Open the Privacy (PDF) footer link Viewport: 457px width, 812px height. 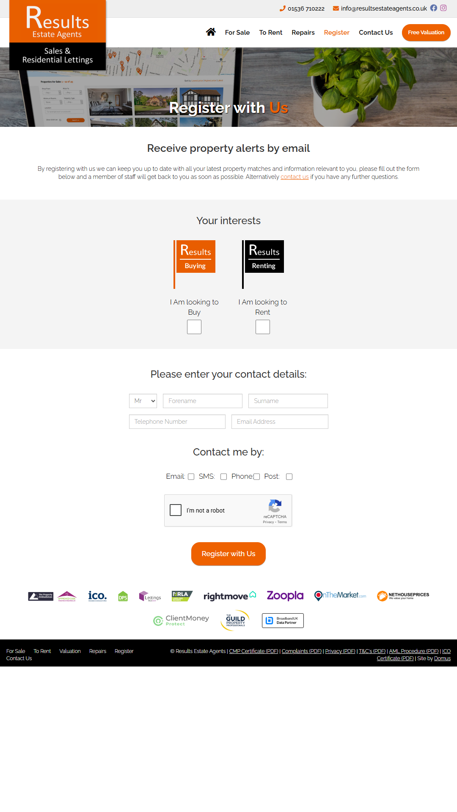click(x=340, y=651)
